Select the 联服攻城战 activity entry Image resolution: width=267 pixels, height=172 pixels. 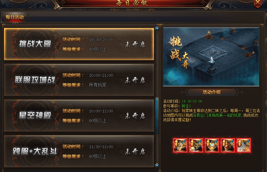79,80
